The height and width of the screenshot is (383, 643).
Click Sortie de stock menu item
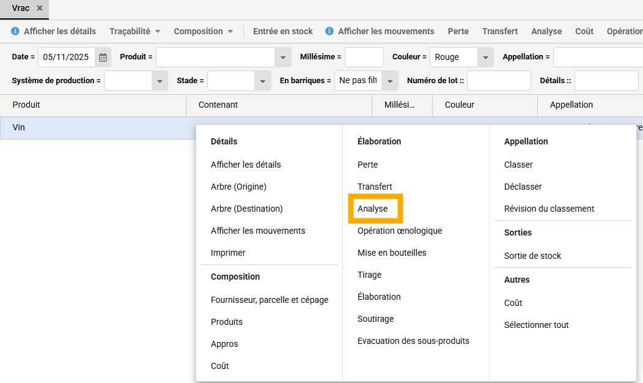coord(532,256)
